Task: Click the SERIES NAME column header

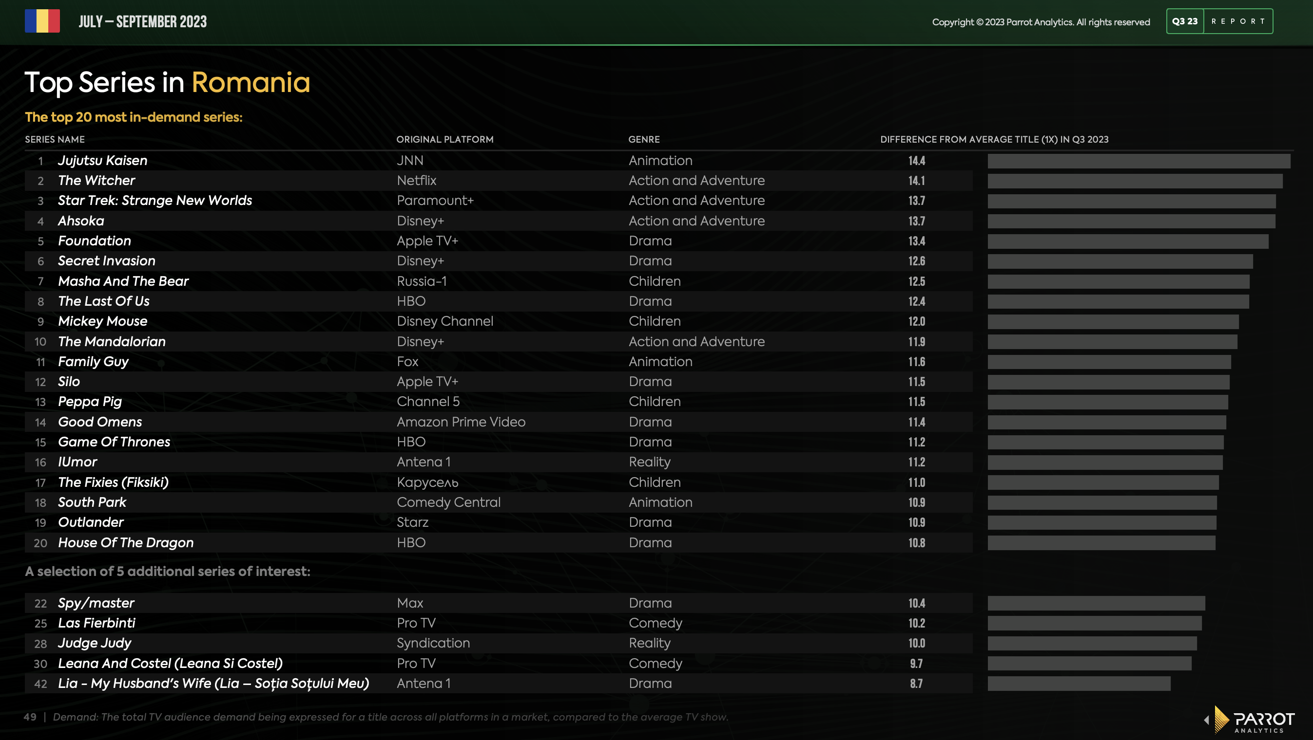Action: [x=55, y=140]
